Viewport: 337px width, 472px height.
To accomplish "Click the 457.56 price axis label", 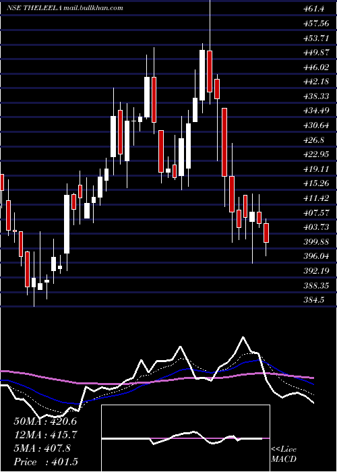I will pos(316,24).
